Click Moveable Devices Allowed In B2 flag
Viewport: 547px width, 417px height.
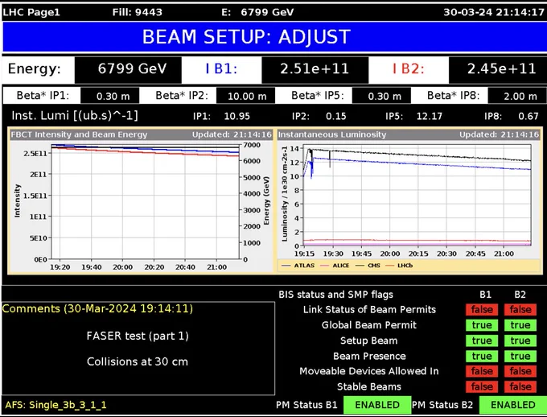[520, 371]
